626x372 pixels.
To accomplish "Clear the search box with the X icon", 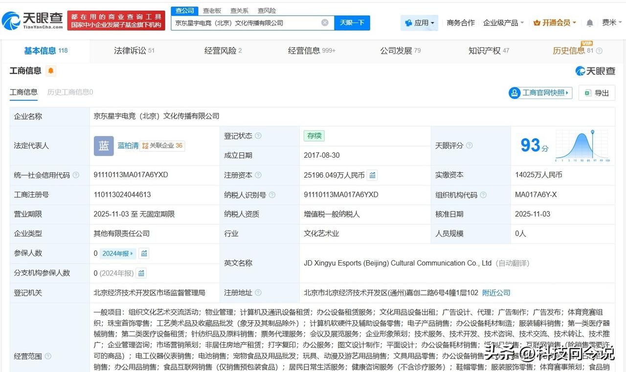I will (325, 22).
